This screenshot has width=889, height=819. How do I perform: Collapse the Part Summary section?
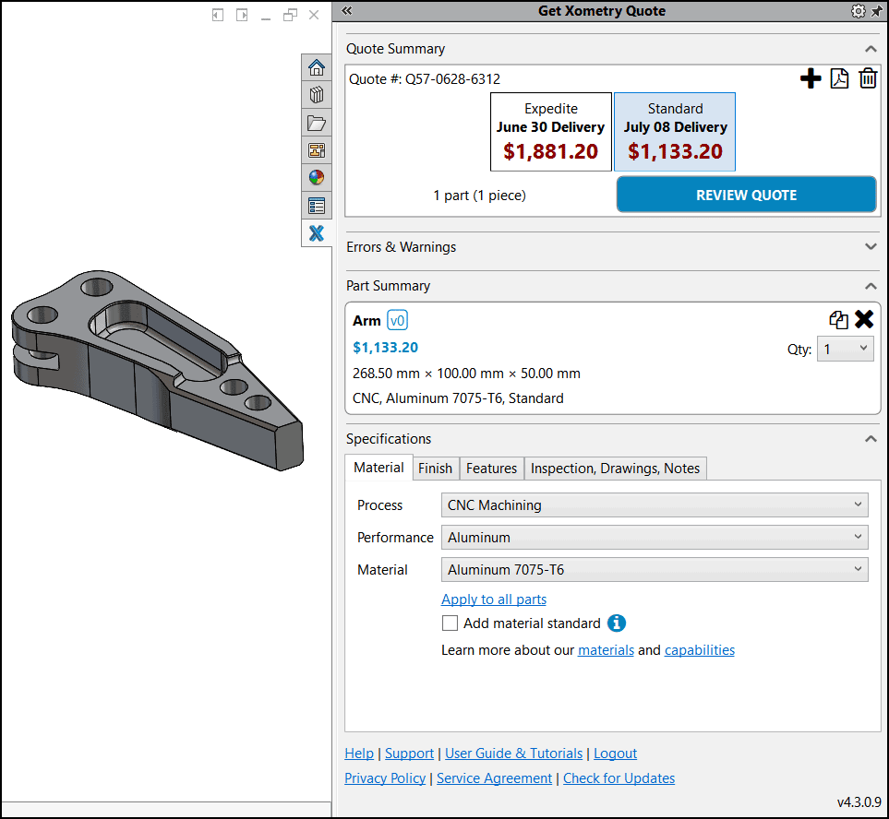click(x=871, y=286)
